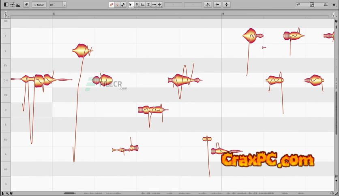Screen dimensions: 339x196
Task: Toggle the Auto-stretch tempo switch
Action: click(x=26, y=4)
